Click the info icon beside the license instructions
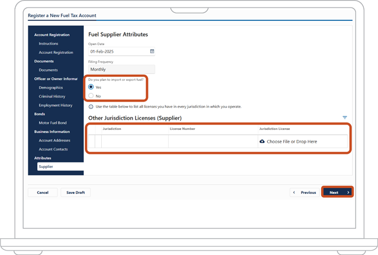This screenshot has width=378, height=255. (91, 107)
